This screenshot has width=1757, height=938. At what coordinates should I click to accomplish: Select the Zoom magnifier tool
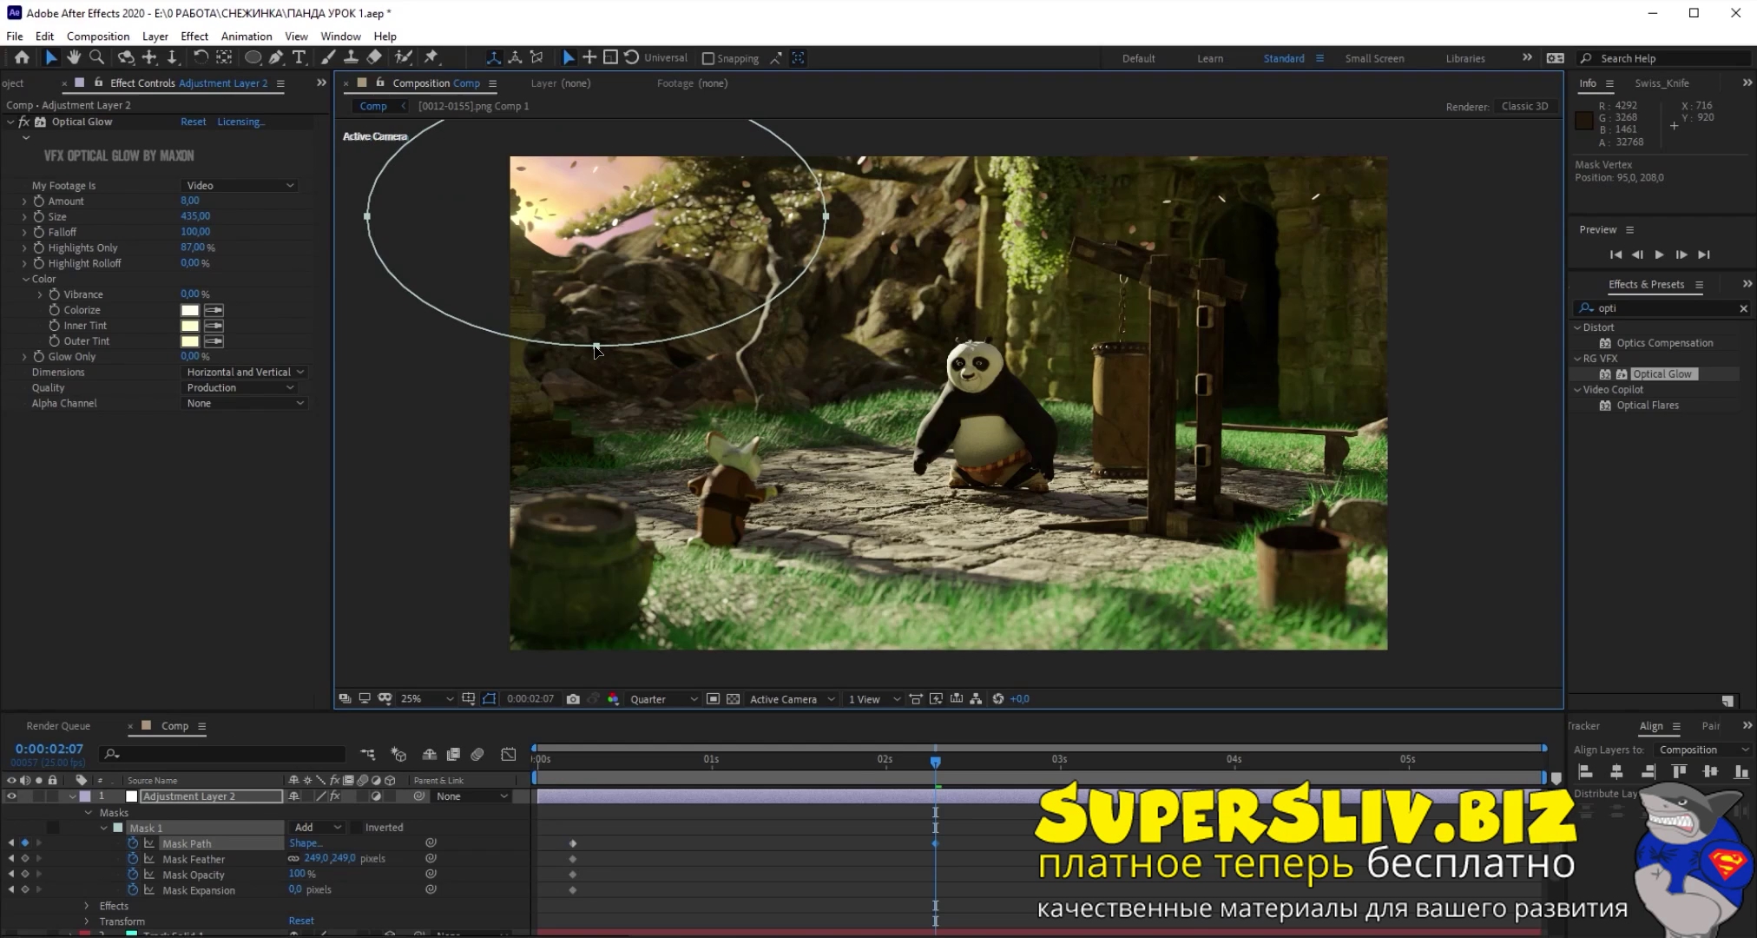[97, 57]
